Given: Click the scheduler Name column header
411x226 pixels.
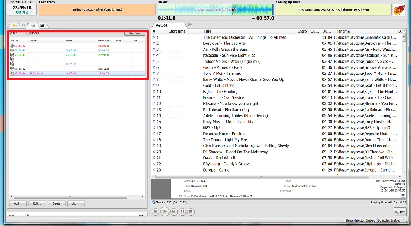Looking at the screenshot, I should (47, 40).
